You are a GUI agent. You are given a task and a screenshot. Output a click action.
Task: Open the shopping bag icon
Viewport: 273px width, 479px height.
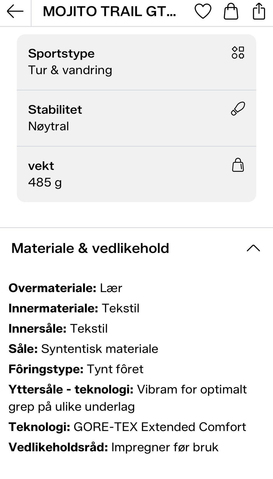pos(231,11)
